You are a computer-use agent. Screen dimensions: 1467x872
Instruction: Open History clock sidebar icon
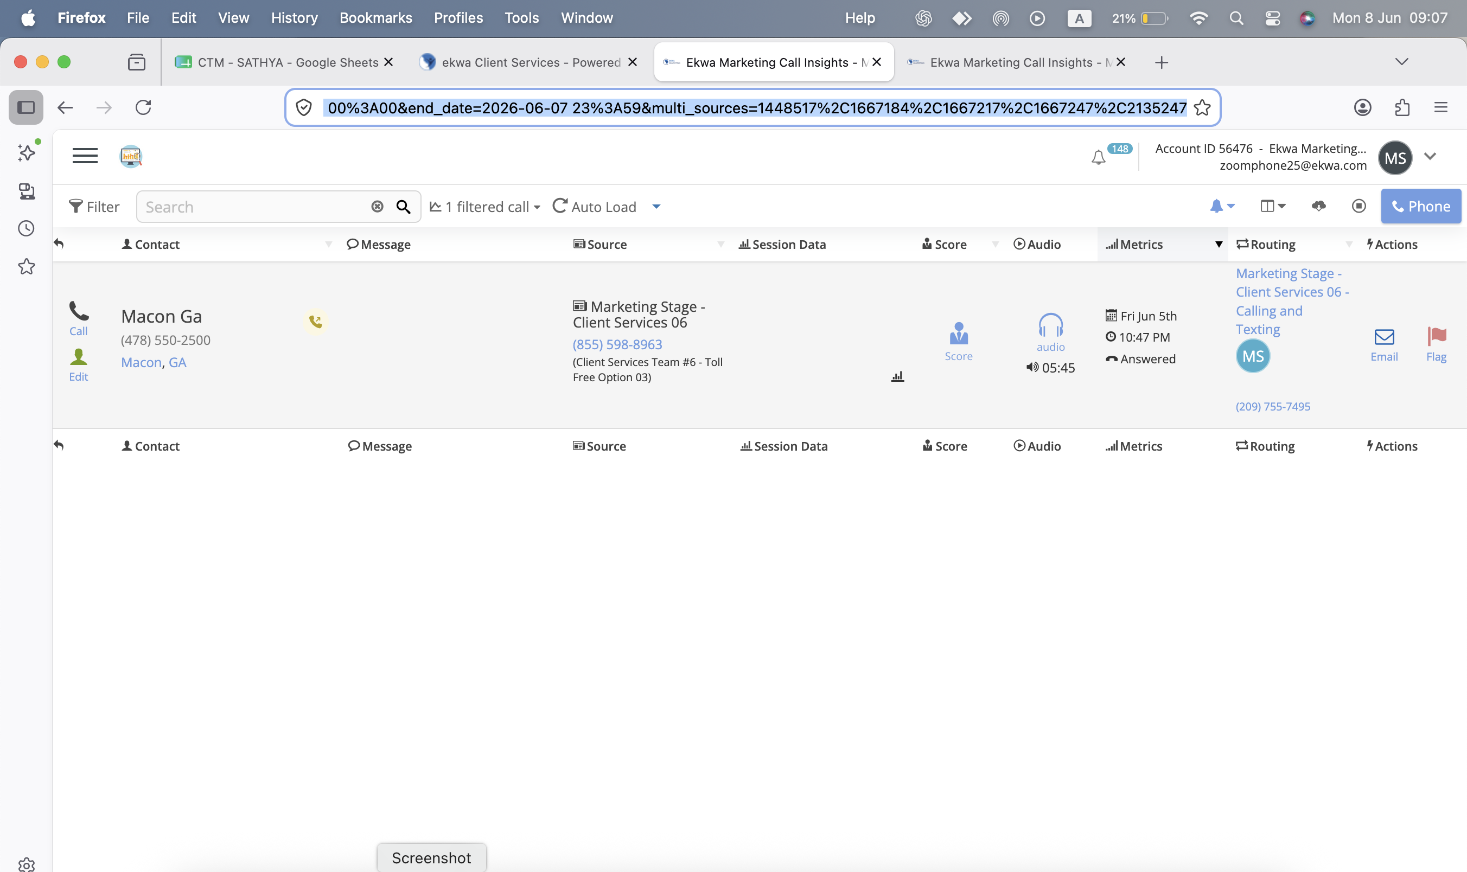tap(27, 229)
